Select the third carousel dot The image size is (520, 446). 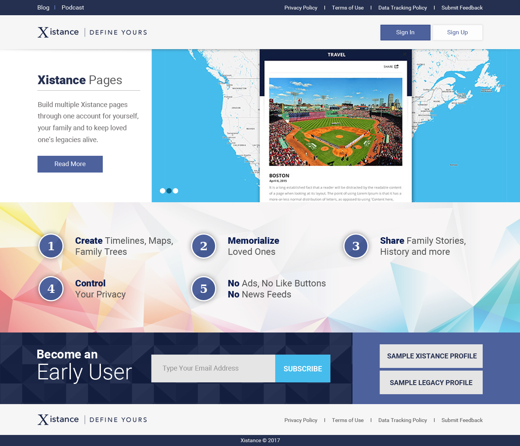(175, 191)
